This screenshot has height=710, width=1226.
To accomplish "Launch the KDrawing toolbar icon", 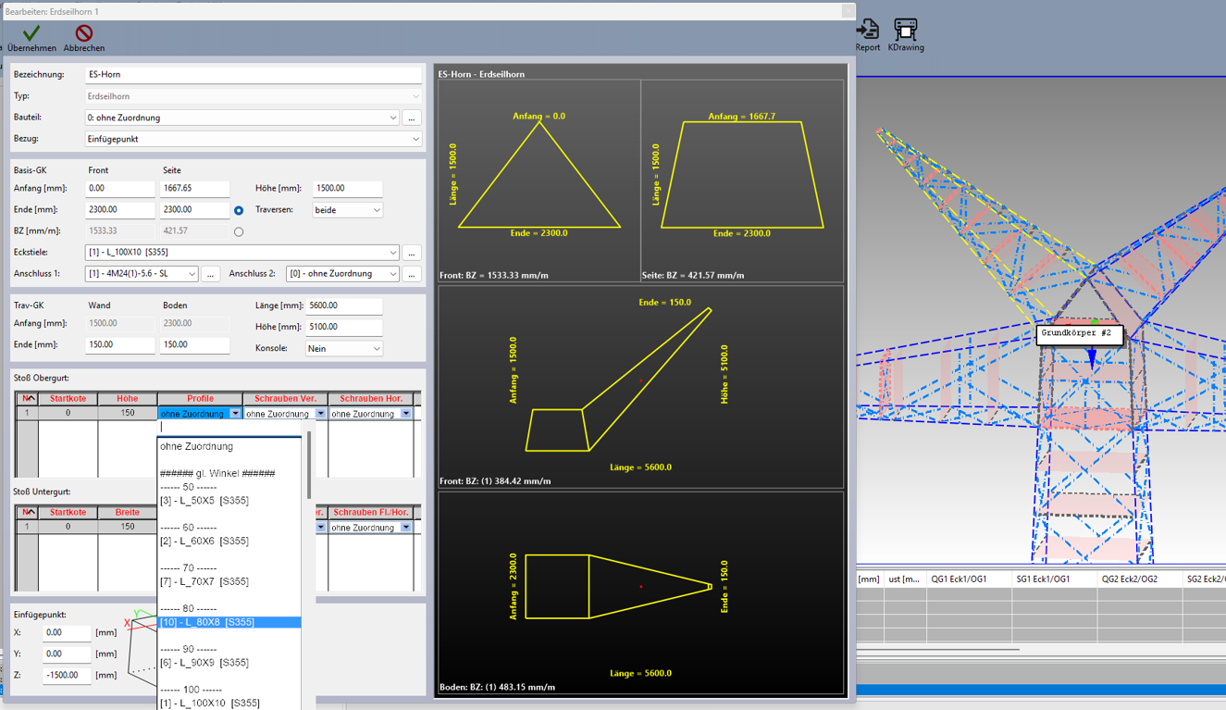I will (x=905, y=30).
